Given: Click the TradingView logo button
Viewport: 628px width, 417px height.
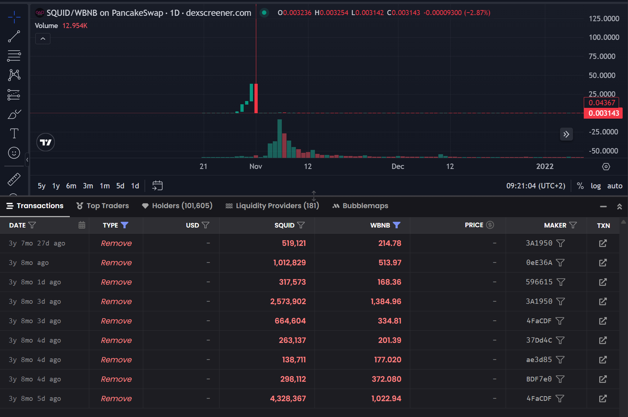Looking at the screenshot, I should pos(46,142).
